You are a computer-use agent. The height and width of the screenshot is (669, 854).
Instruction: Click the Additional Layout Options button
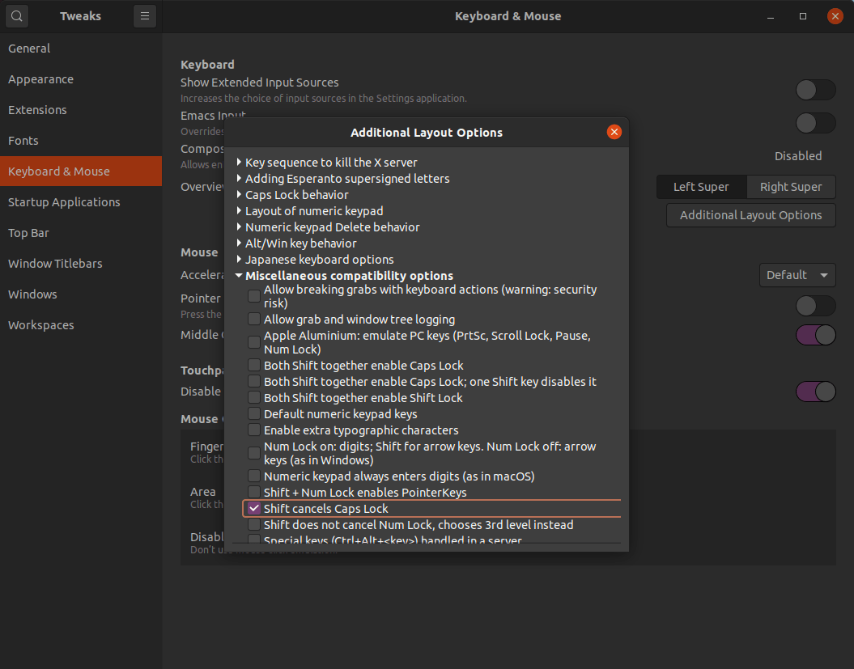pyautogui.click(x=750, y=215)
